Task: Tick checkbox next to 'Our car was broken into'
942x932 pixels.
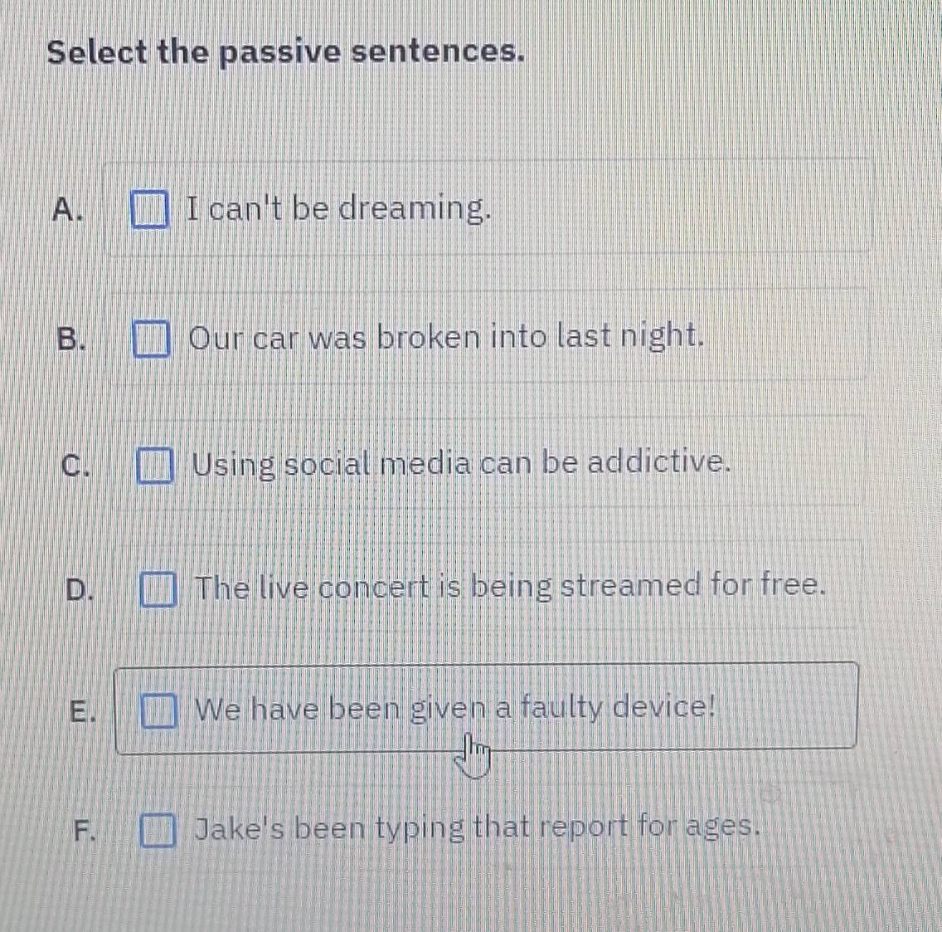Action: click(x=152, y=340)
